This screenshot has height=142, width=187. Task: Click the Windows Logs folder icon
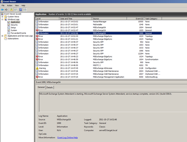(x=5, y=19)
